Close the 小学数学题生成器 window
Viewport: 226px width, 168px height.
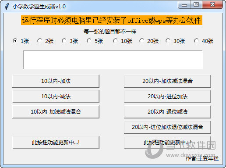[x=212, y=5]
